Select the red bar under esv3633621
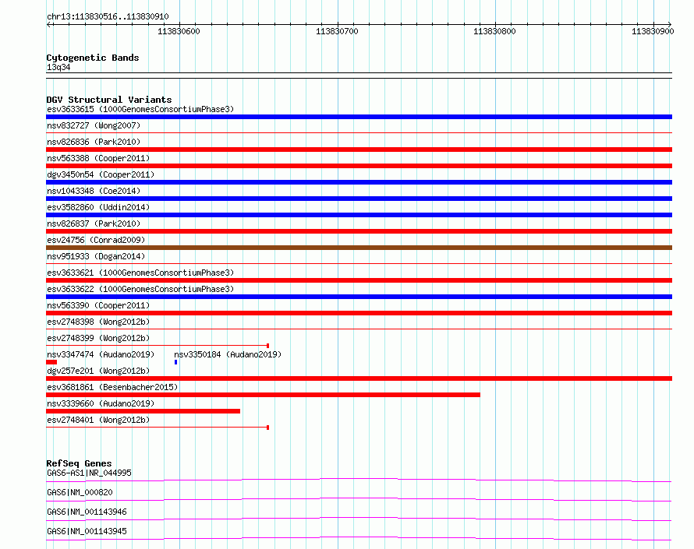Image resolution: width=694 pixels, height=549 pixels. point(359,280)
